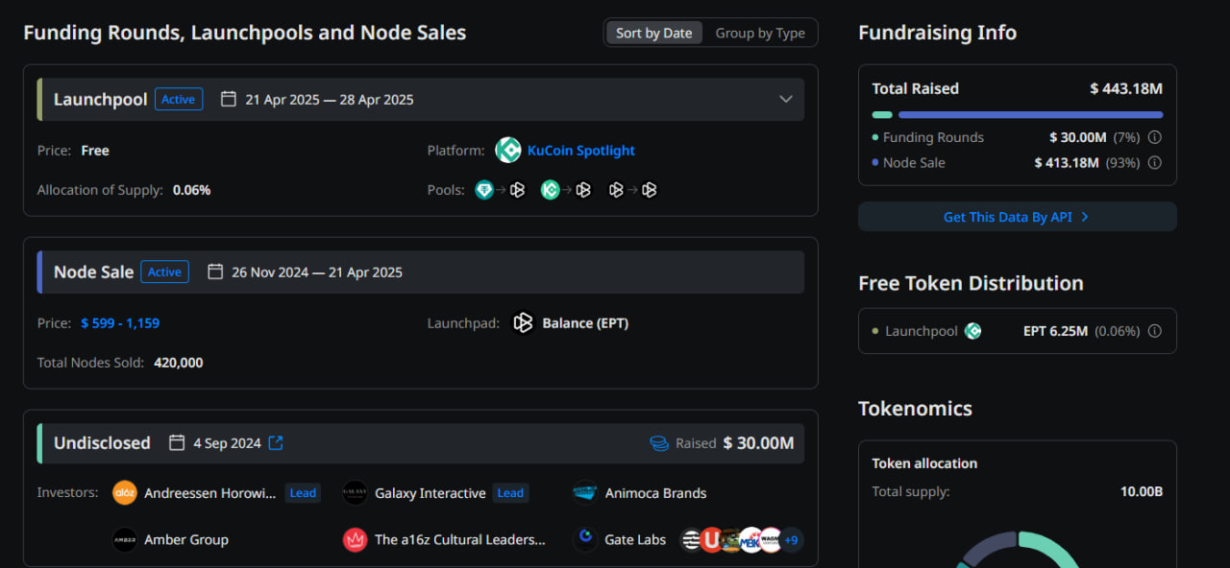
Task: Click the red crown a16z Cultural Leadership logo
Action: pos(355,539)
